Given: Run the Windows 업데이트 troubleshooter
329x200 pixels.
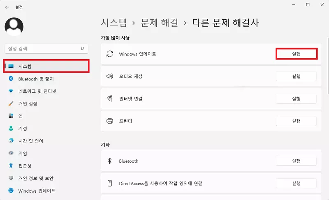Looking at the screenshot, I should coord(296,54).
